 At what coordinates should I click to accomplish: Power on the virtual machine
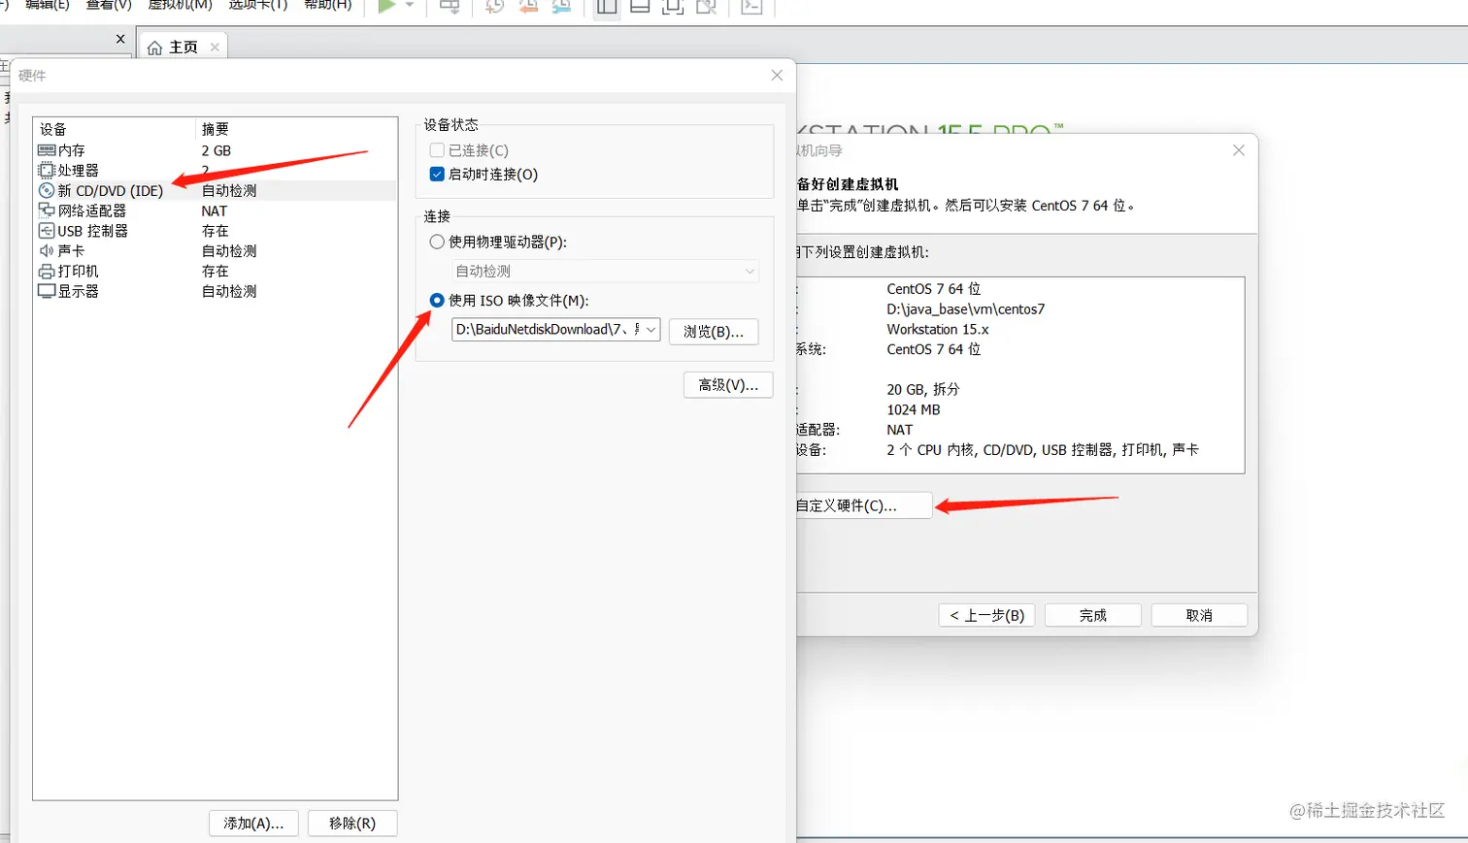click(386, 5)
